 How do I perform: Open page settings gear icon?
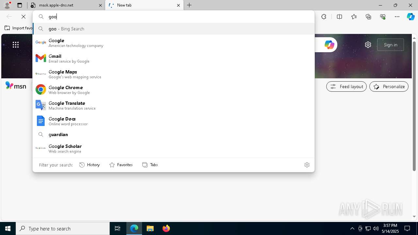(x=368, y=45)
